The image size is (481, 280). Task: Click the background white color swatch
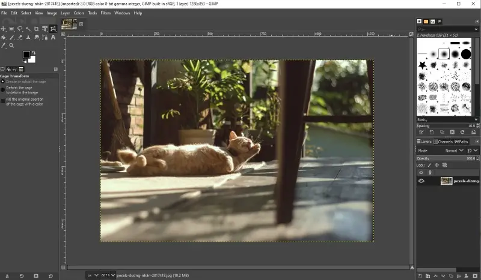point(33,60)
